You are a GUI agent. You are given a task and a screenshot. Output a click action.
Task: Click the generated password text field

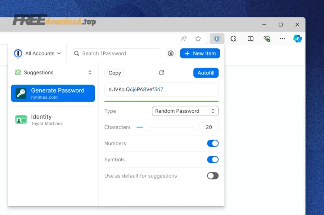[x=161, y=89]
